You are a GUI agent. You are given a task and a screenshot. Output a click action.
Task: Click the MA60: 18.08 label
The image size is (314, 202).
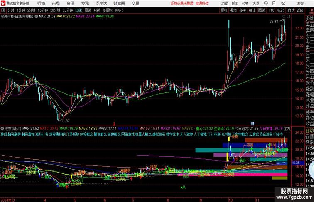[105, 17]
